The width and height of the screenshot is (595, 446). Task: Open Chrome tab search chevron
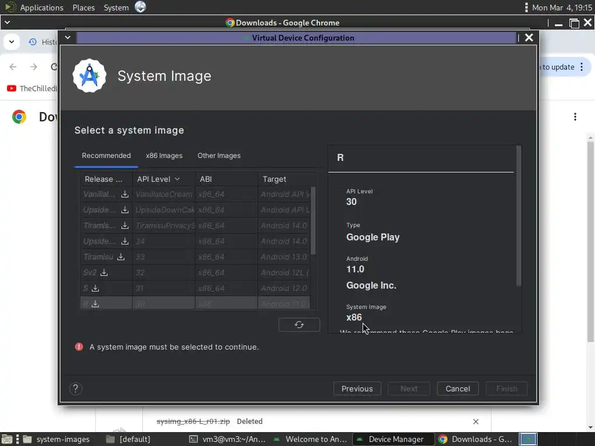pos(12,42)
